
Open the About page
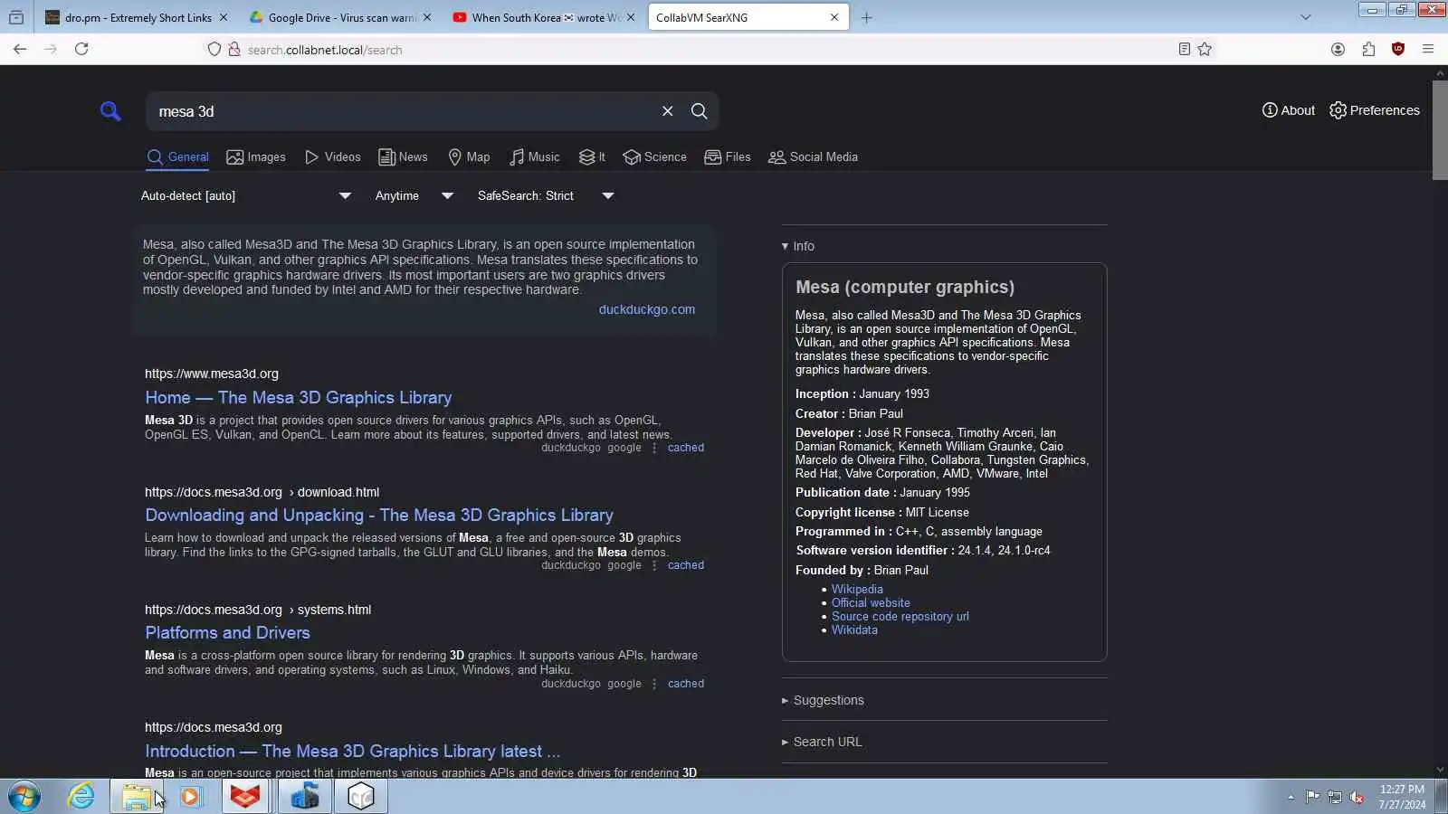(x=1289, y=110)
